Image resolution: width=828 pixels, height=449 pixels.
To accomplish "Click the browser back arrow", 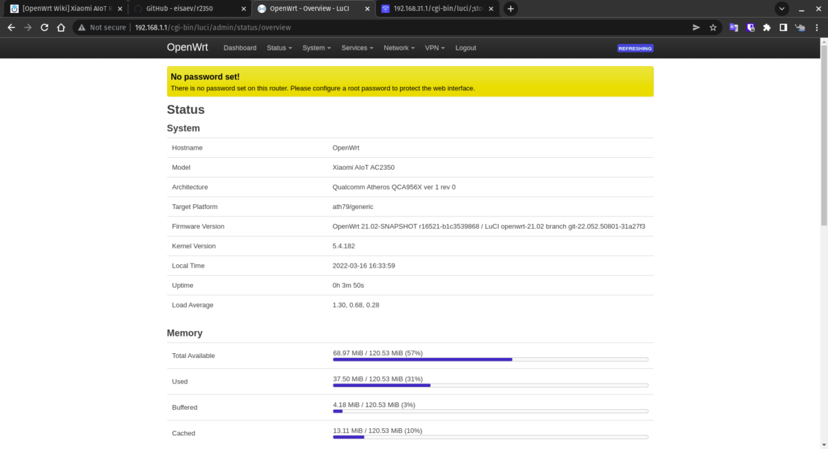I will (11, 28).
